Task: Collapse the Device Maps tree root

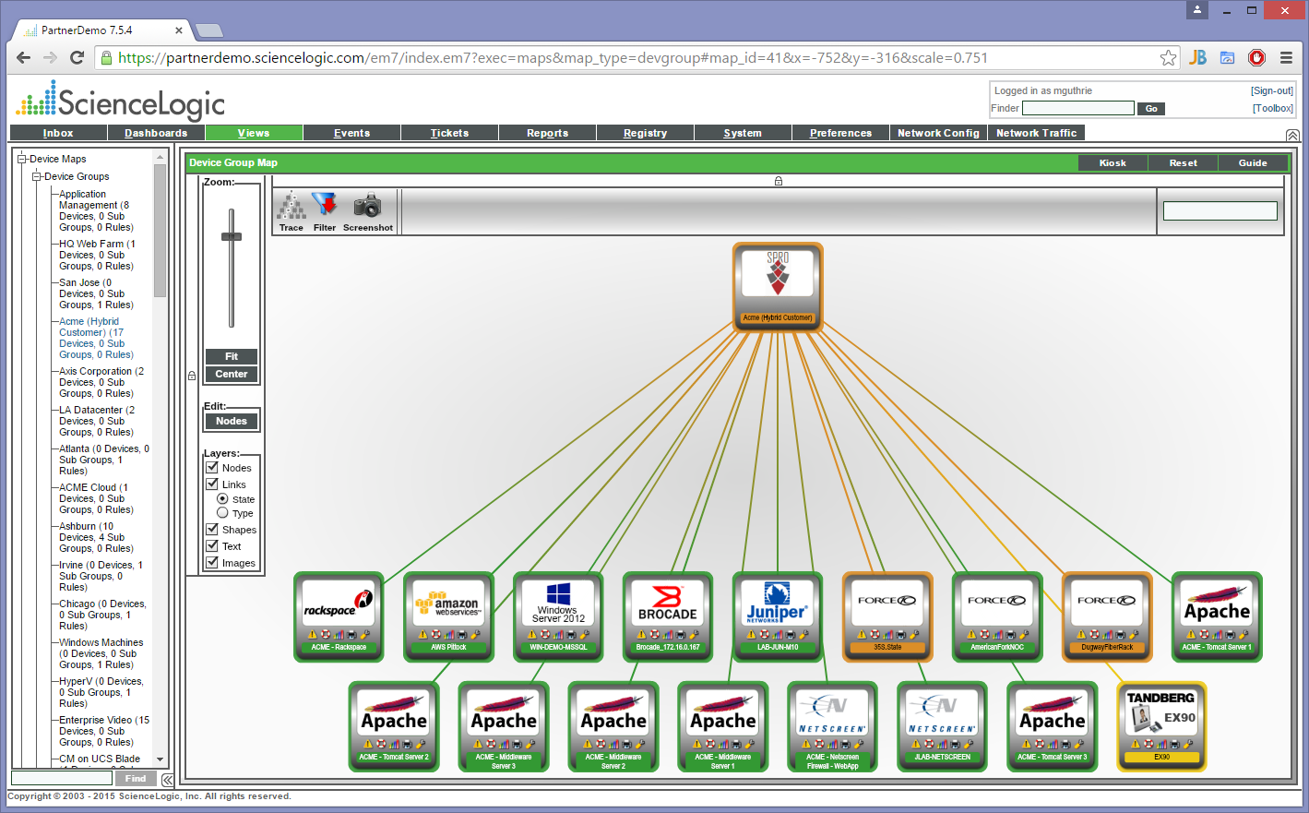Action: pyautogui.click(x=22, y=159)
